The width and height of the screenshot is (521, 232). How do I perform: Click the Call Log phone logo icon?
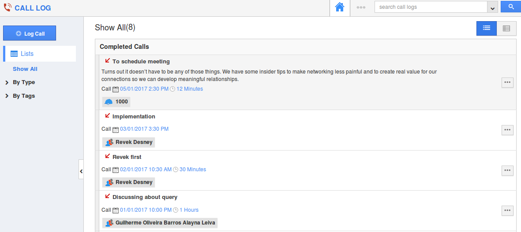[7, 7]
